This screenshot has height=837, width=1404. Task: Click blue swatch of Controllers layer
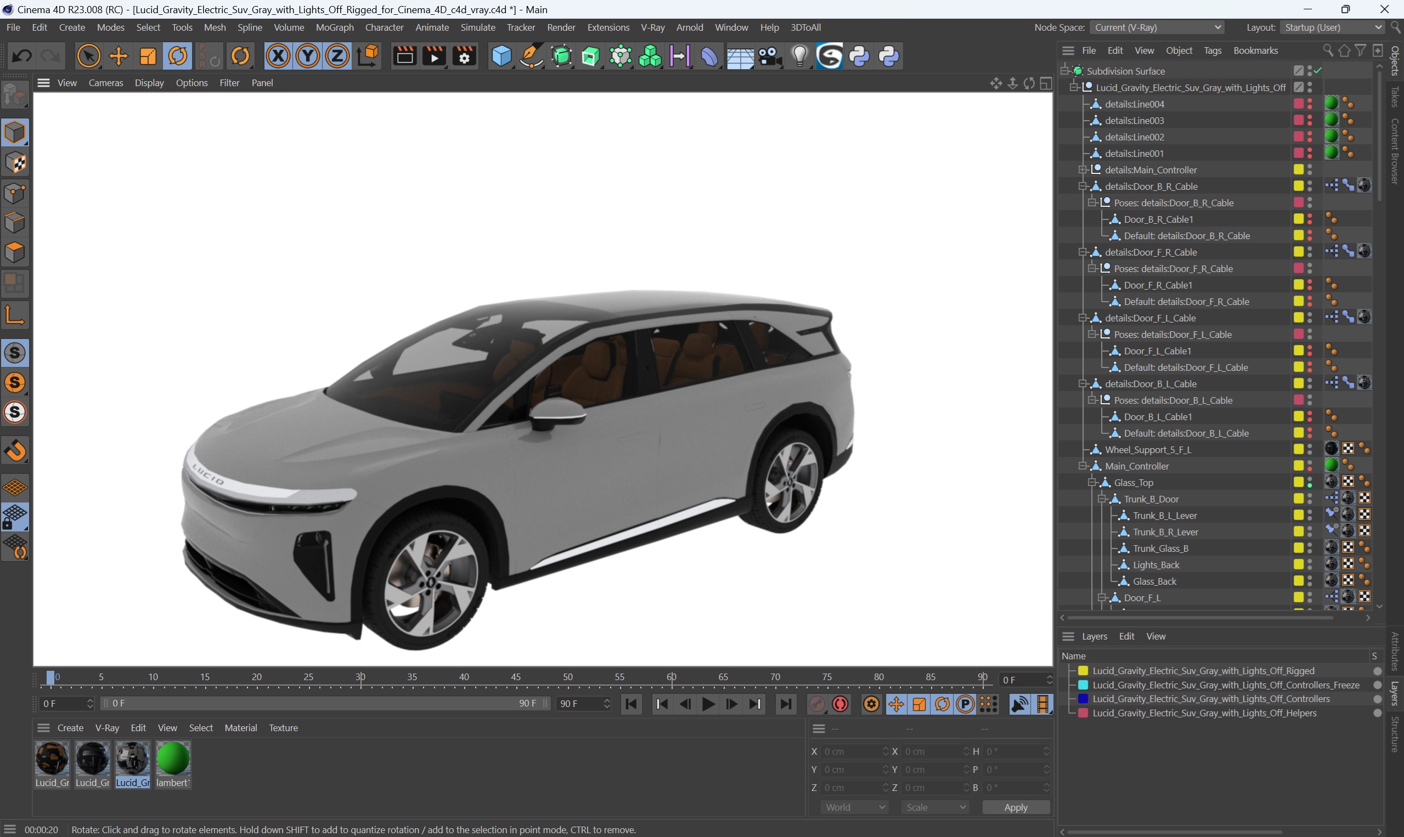point(1082,699)
